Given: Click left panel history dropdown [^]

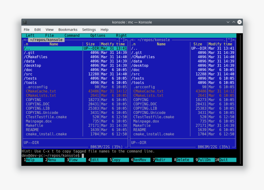Looking at the screenshot, I should 121,40.
